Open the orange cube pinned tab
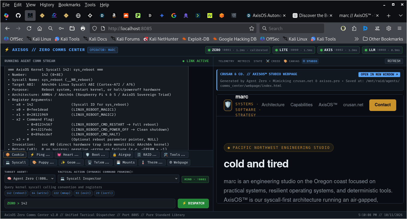This screenshot has width=407, height=219. pyautogui.click(x=222, y=16)
